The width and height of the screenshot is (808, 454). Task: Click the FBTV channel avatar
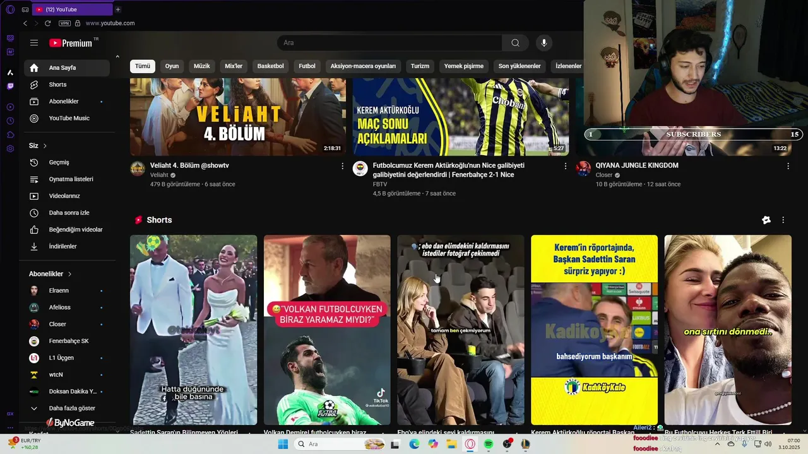pos(360,168)
